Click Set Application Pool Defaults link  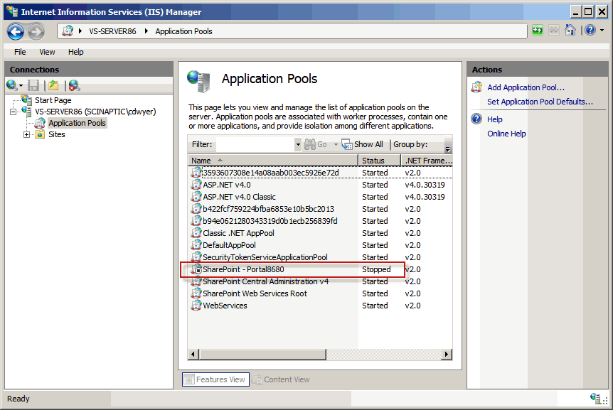point(540,102)
